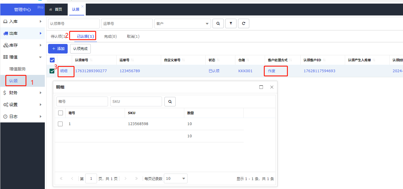Expand the 库存 menu arrow
The width and height of the screenshot is (403, 189).
point(40,45)
